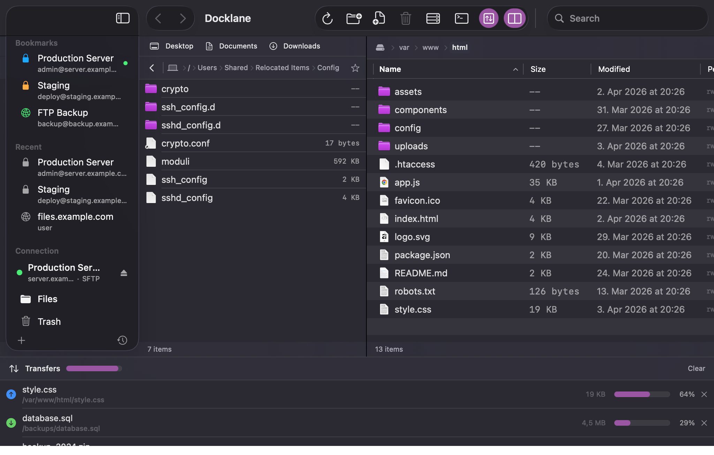Go forward with the toolbar forward arrow
Image resolution: width=714 pixels, height=455 pixels.
click(183, 18)
